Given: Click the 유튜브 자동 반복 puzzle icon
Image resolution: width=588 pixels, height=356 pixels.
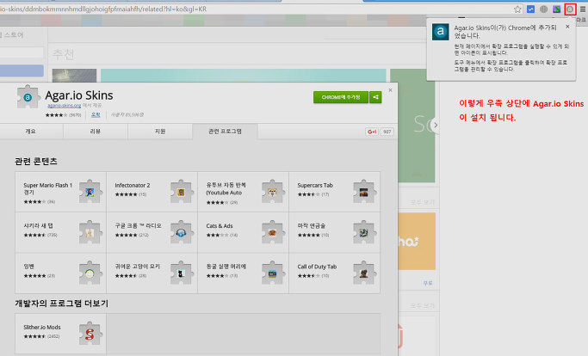Looking at the screenshot, I should (x=273, y=192).
